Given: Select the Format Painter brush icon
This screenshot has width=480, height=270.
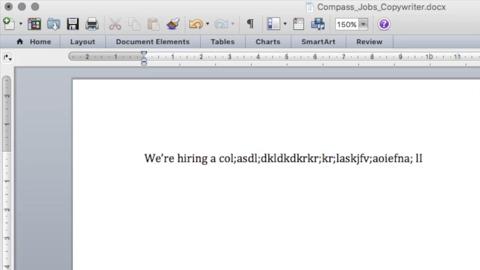Looking at the screenshot, I should click(173, 24).
